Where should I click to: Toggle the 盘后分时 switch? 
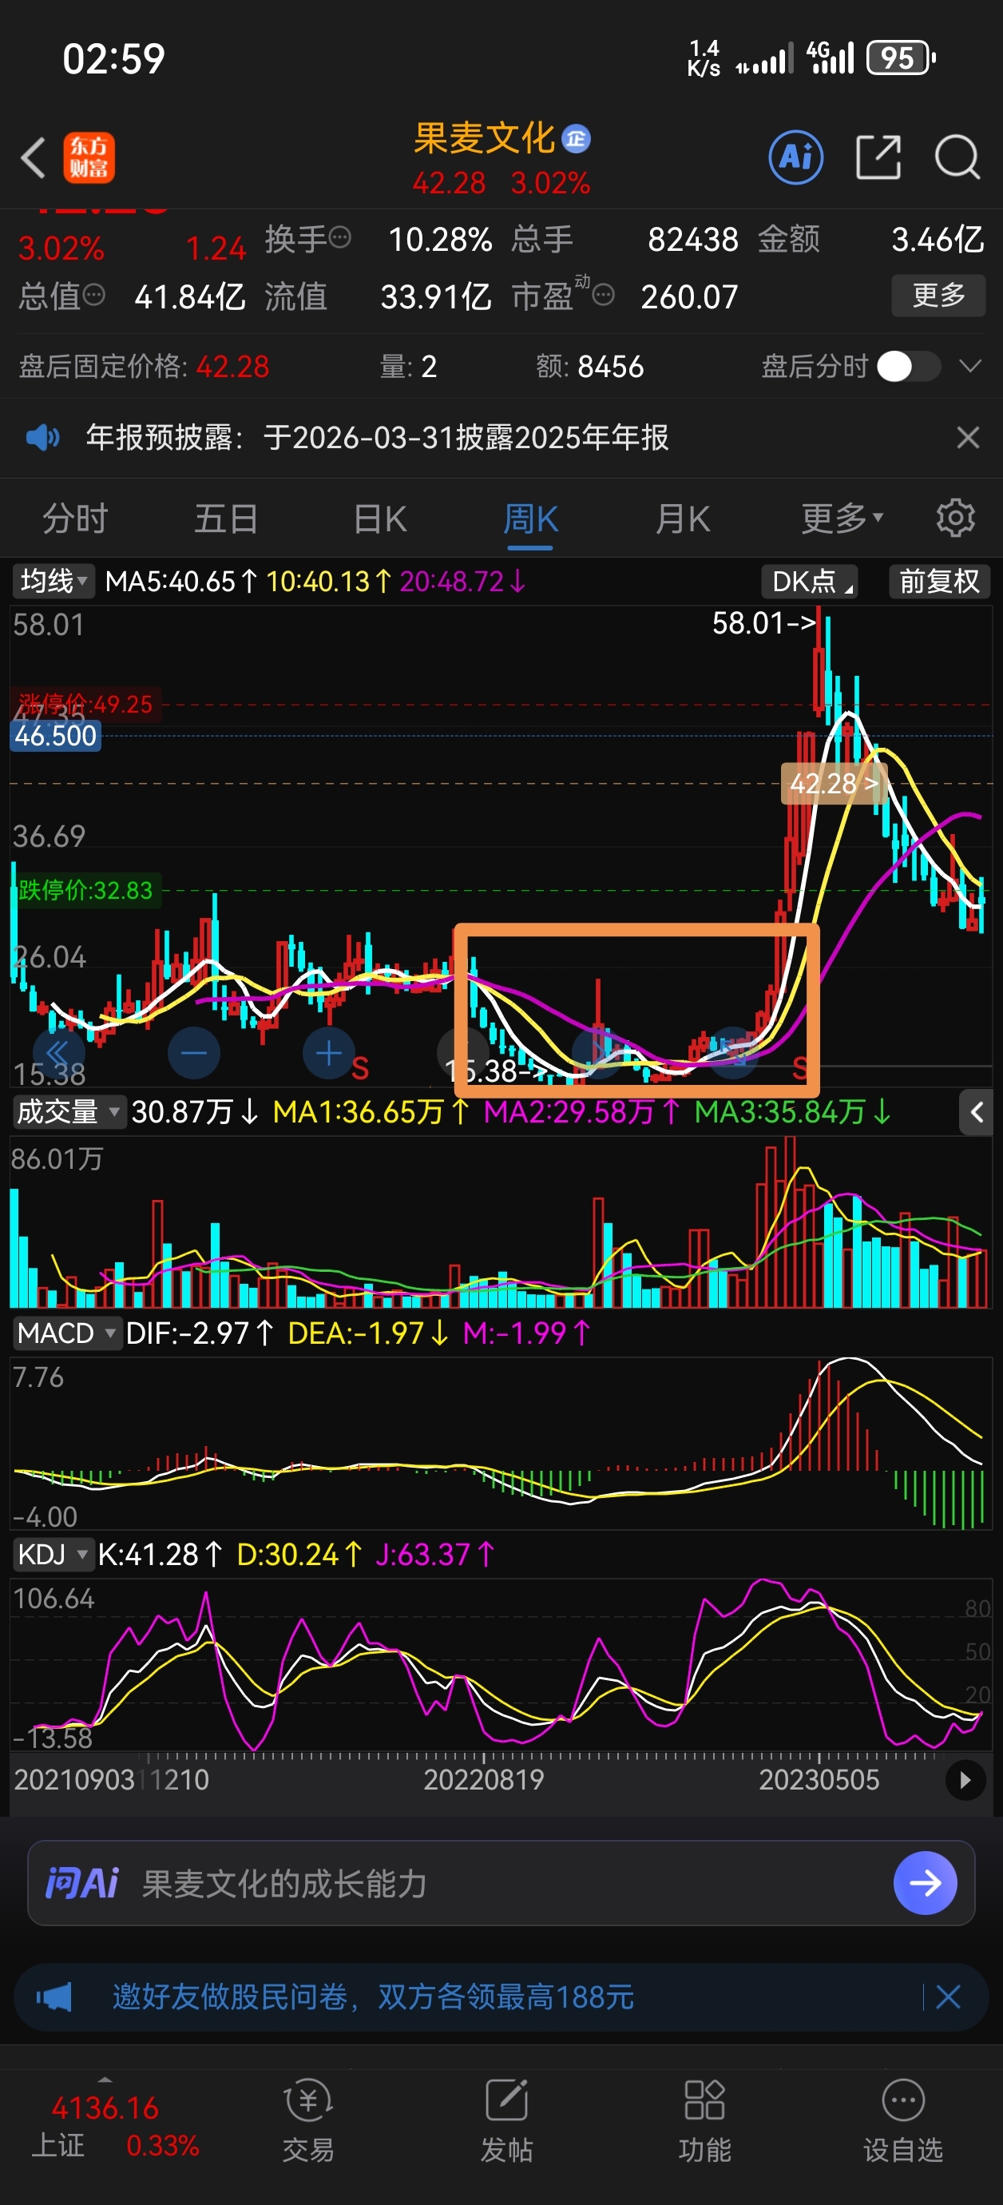(908, 367)
